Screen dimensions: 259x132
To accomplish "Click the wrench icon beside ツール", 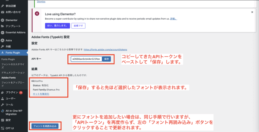I will 3,105.
